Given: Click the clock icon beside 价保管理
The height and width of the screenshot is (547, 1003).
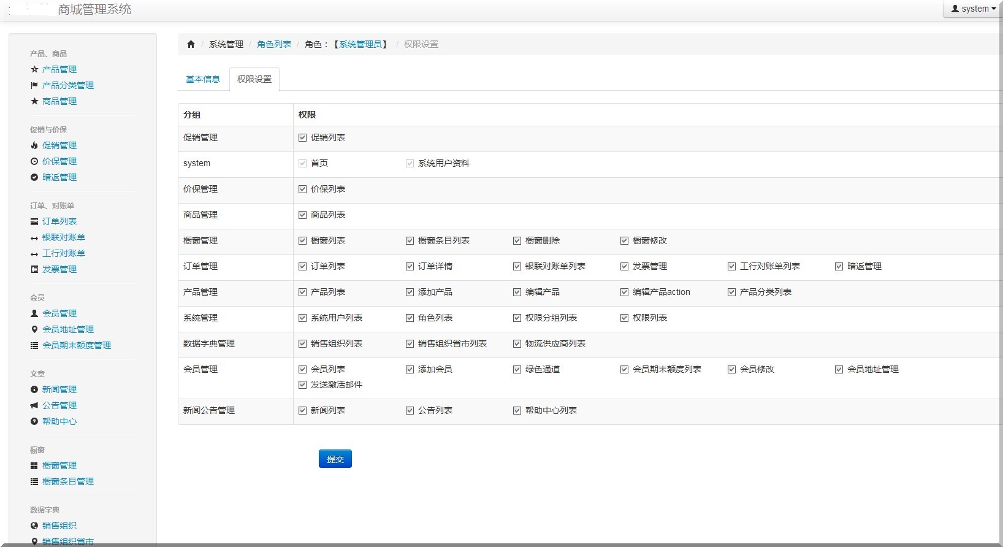Looking at the screenshot, I should coord(34,161).
